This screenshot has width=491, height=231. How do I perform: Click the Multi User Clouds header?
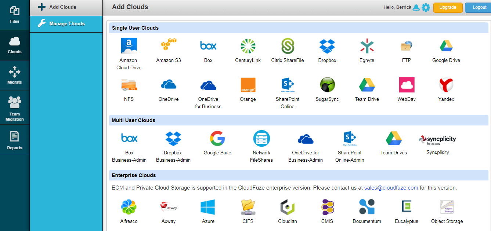click(x=299, y=120)
